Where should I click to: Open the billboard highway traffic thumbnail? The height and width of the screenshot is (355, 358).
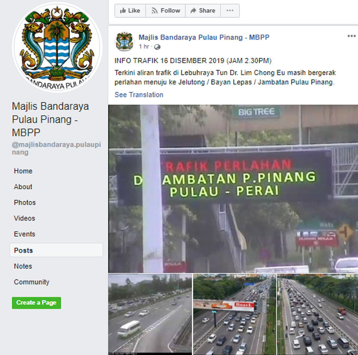pyautogui.click(x=234, y=315)
